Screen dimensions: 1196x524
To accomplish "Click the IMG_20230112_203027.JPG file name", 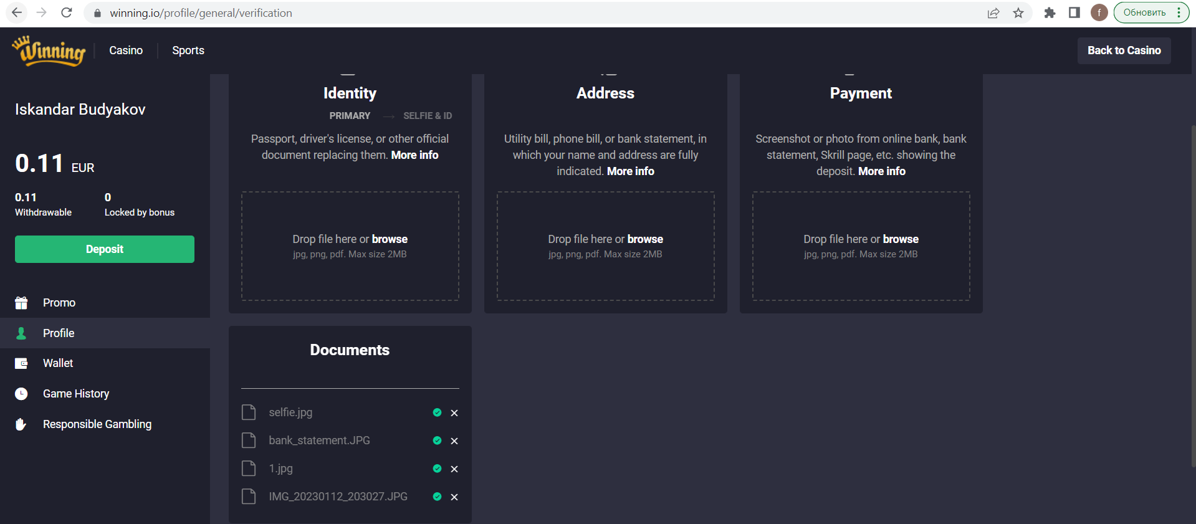I will [x=338, y=497].
